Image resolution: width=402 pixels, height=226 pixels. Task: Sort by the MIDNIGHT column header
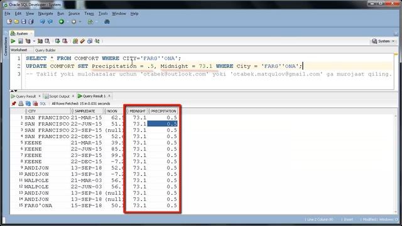[137, 111]
